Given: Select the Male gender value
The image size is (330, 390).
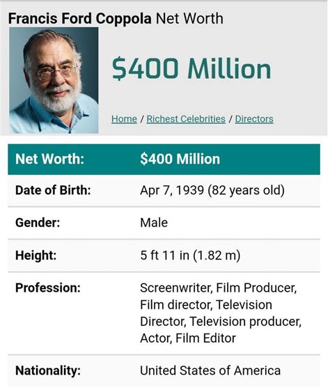Looking at the screenshot, I should click(x=154, y=223).
